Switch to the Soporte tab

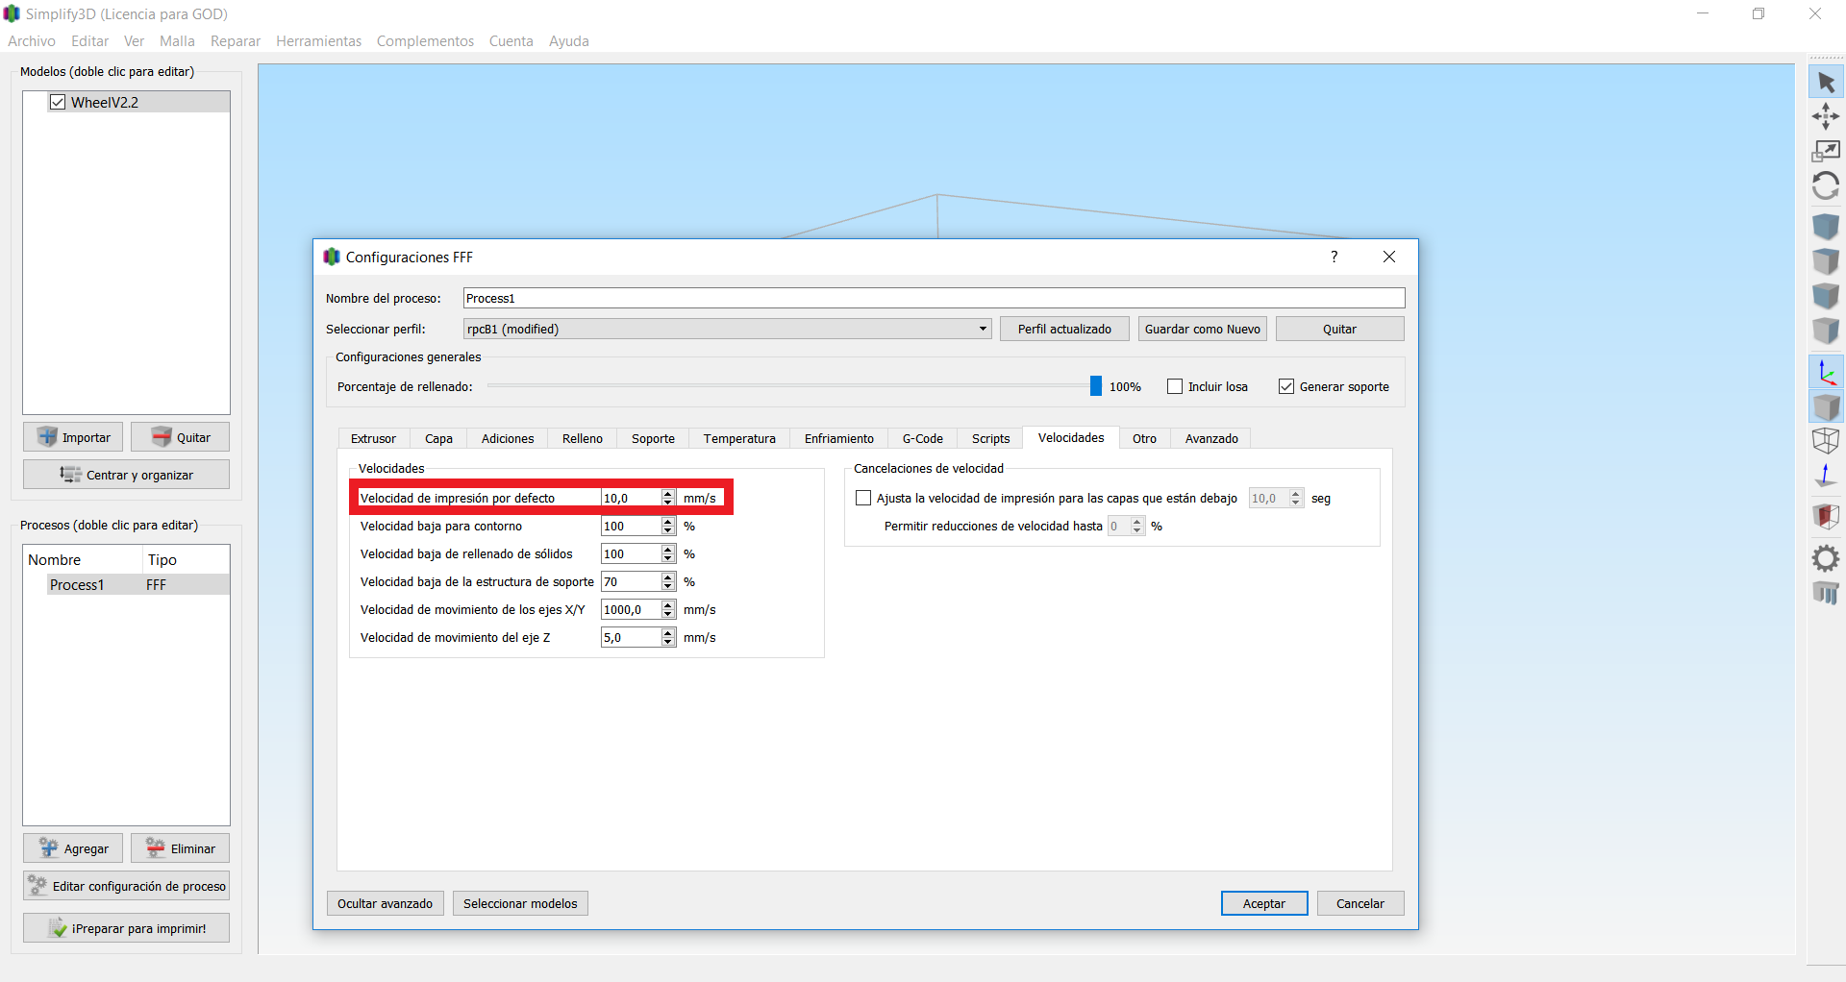tap(653, 438)
